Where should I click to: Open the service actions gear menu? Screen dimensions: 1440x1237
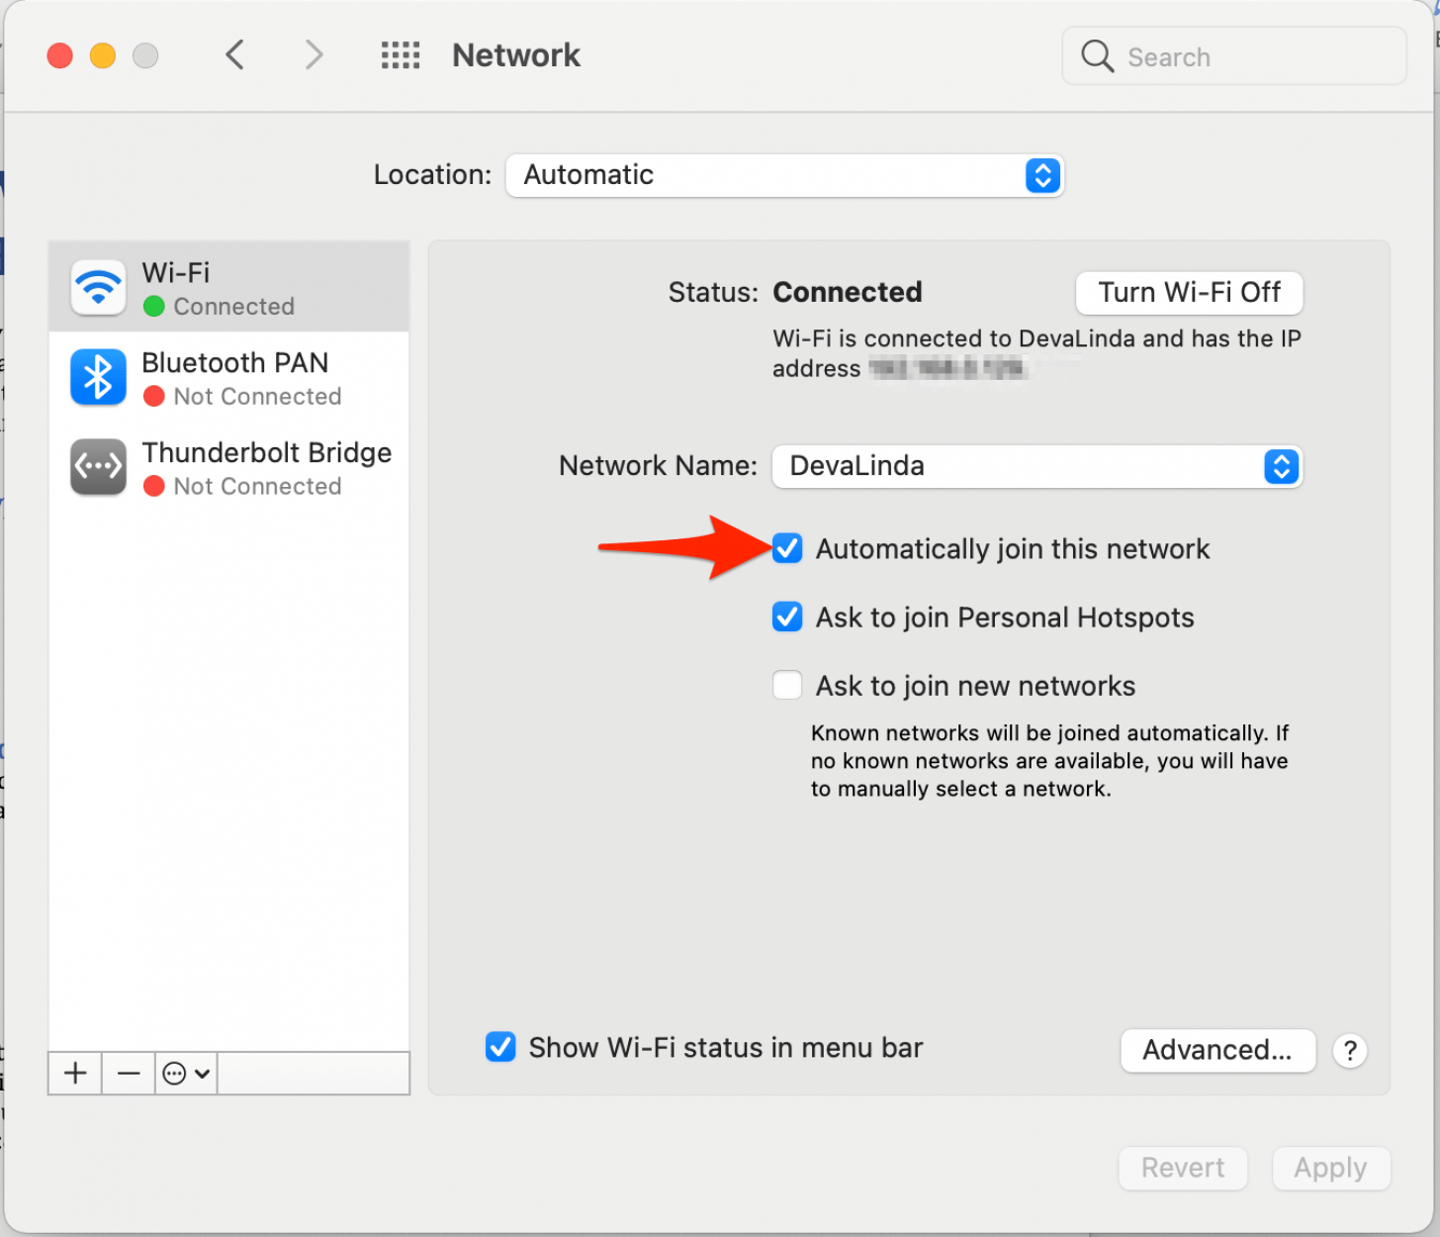tap(185, 1073)
